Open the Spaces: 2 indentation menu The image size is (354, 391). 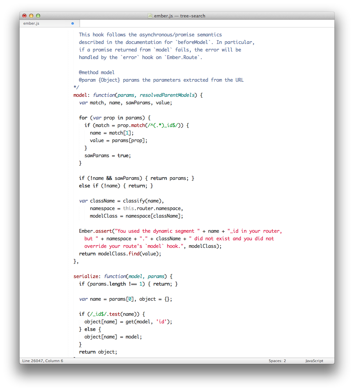pyautogui.click(x=277, y=361)
